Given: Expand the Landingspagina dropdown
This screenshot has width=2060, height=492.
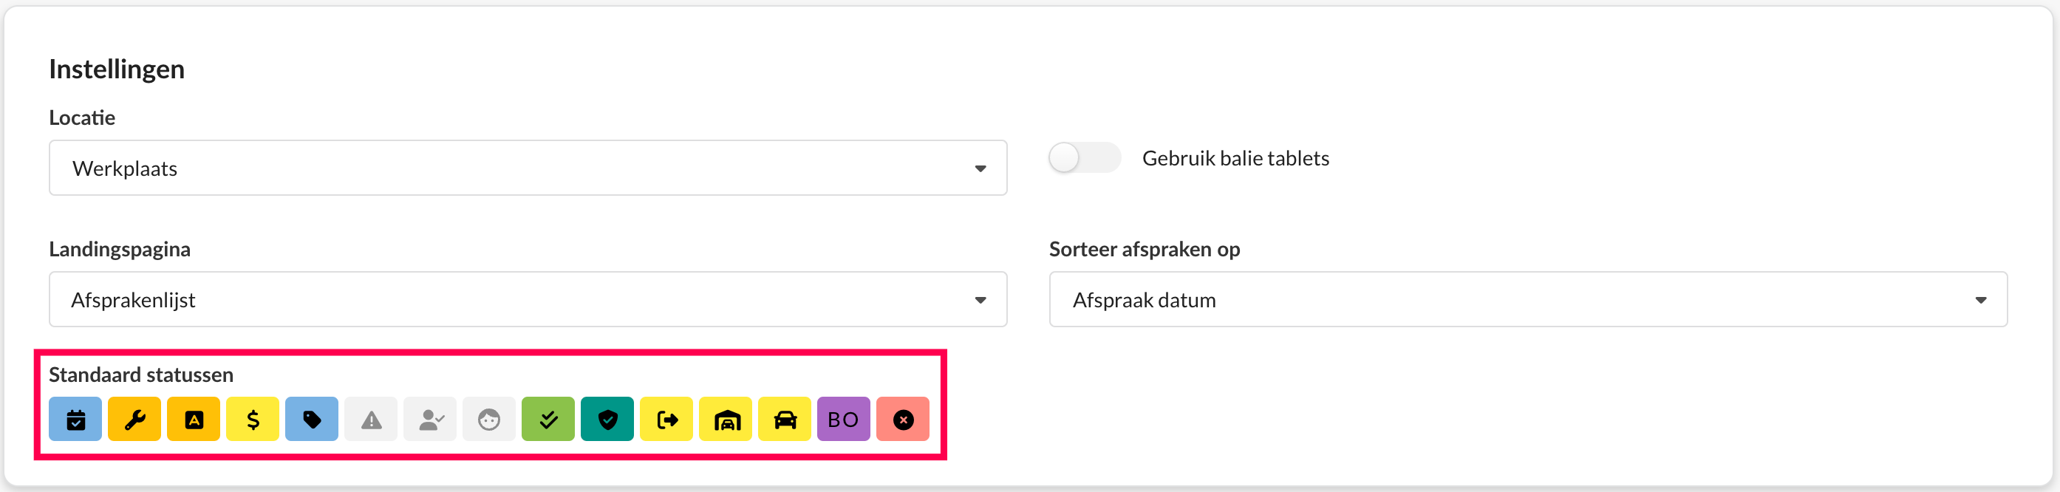Looking at the screenshot, I should point(528,300).
